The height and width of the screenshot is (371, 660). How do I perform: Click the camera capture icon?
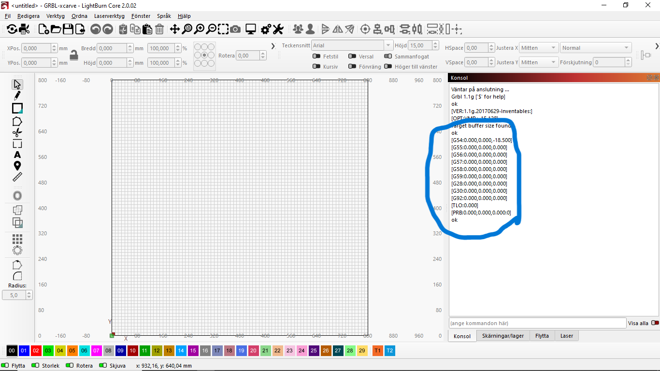click(235, 29)
